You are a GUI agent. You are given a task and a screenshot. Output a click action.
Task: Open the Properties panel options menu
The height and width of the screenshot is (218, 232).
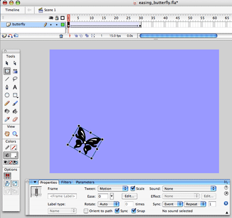click(226, 182)
